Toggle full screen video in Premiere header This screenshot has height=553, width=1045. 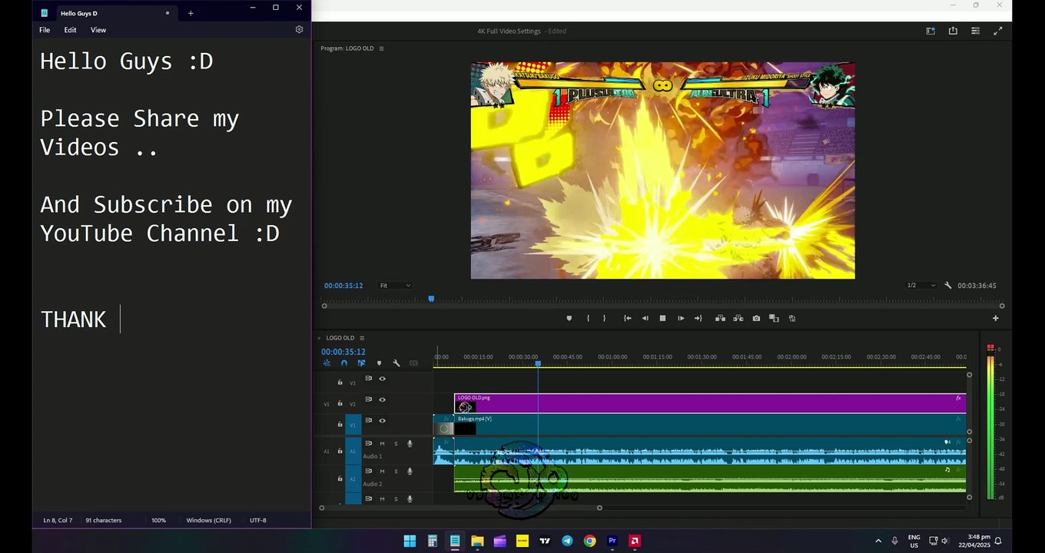coord(998,31)
